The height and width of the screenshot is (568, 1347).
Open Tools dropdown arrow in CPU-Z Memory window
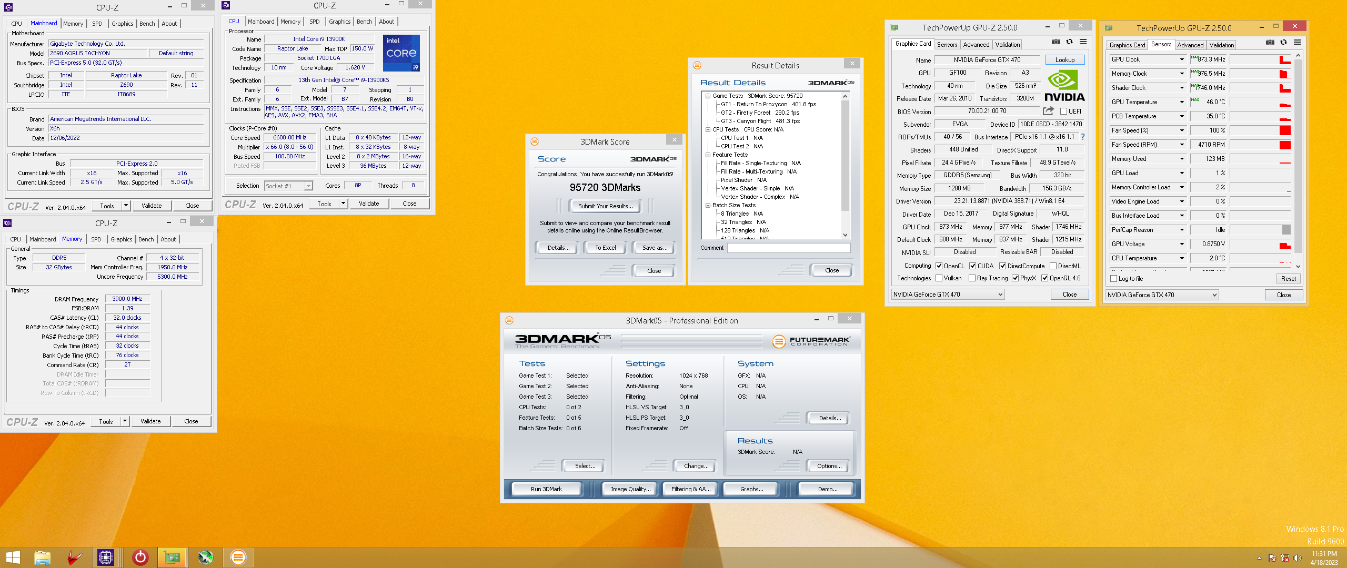(125, 421)
